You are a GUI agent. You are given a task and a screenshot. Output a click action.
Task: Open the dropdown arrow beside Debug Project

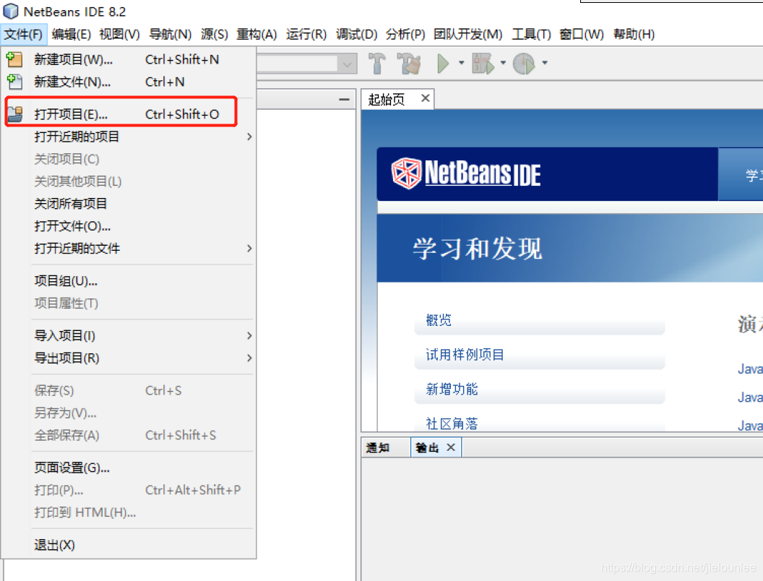(503, 63)
